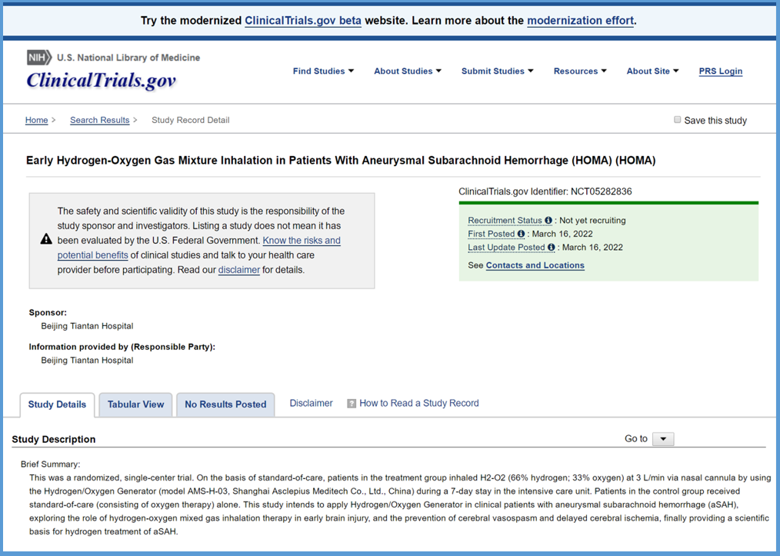Expand the About Studies menu
Image resolution: width=780 pixels, height=556 pixels.
pyautogui.click(x=408, y=72)
